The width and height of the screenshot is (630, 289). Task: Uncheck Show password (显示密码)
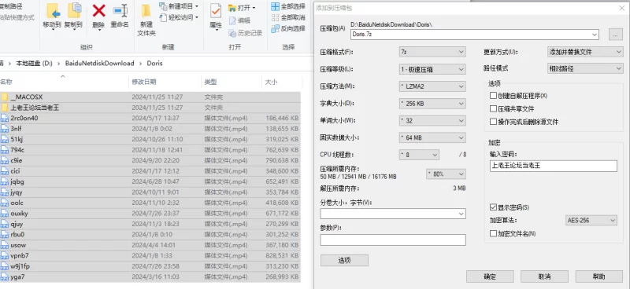pos(493,207)
